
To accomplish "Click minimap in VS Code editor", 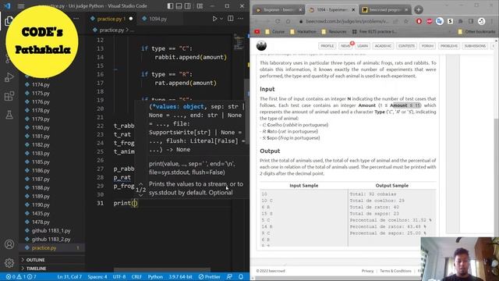I will click(239, 42).
